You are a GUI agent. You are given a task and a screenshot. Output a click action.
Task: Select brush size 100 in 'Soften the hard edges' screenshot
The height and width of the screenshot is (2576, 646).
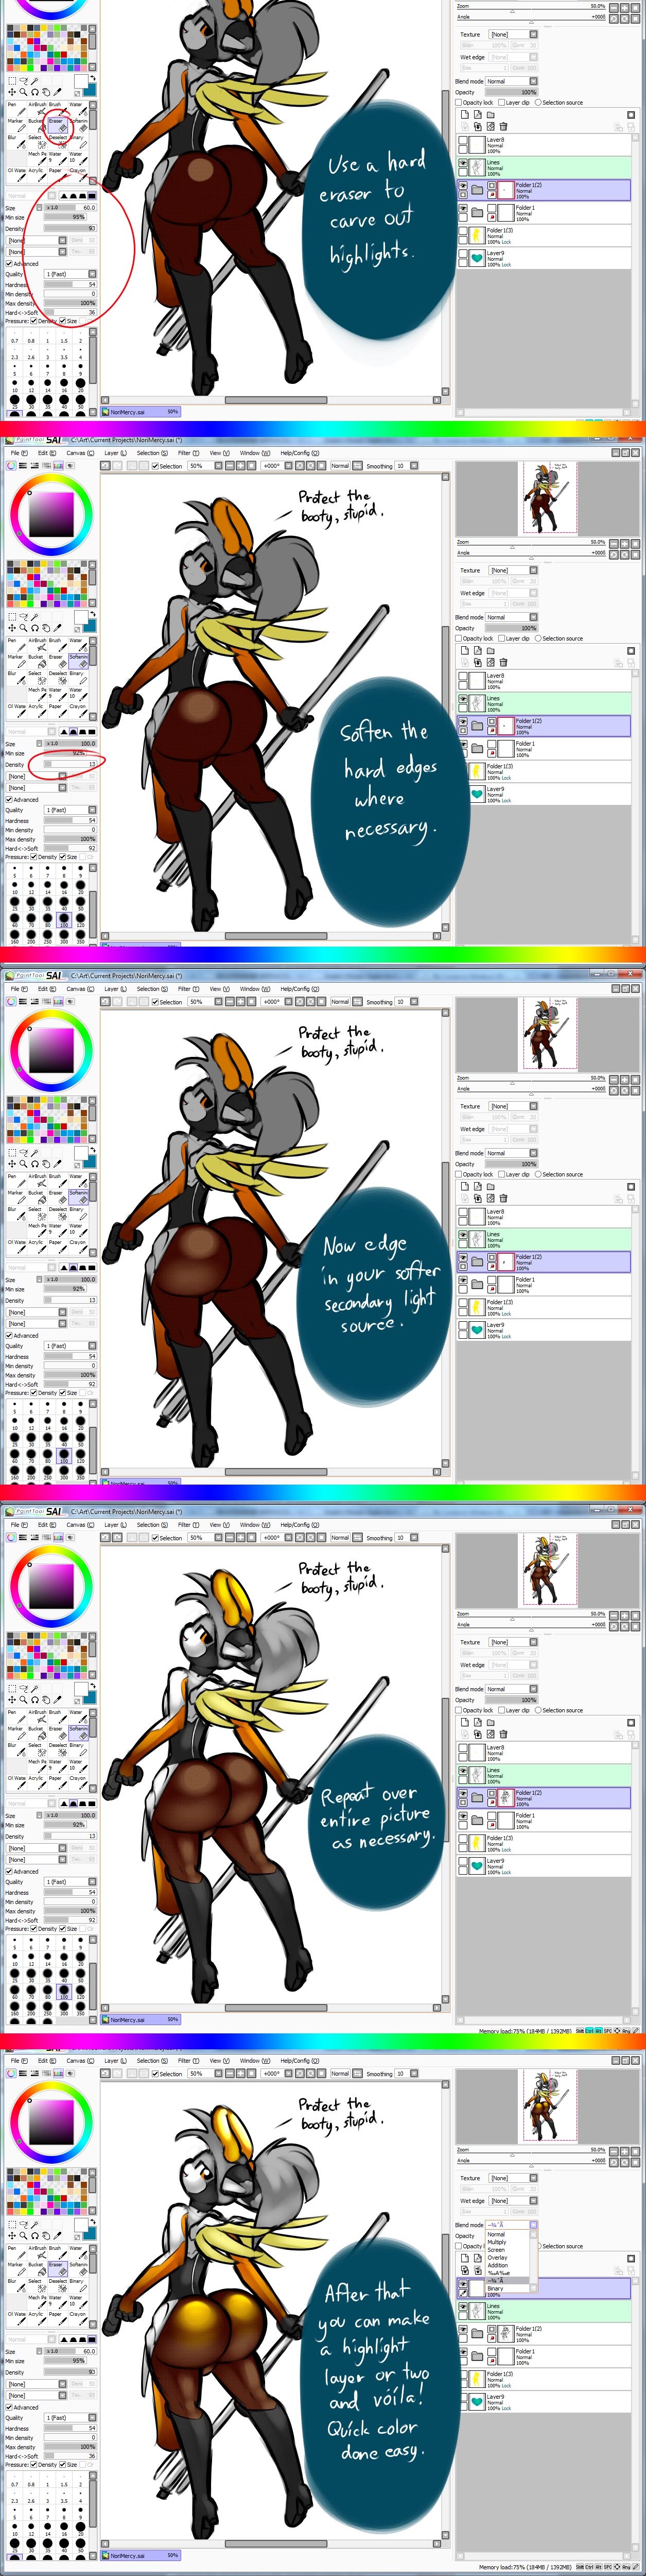tap(65, 919)
